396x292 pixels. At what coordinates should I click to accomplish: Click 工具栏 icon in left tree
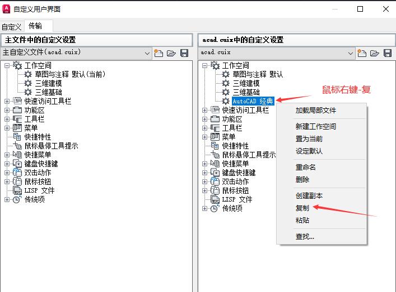[x=17, y=119]
